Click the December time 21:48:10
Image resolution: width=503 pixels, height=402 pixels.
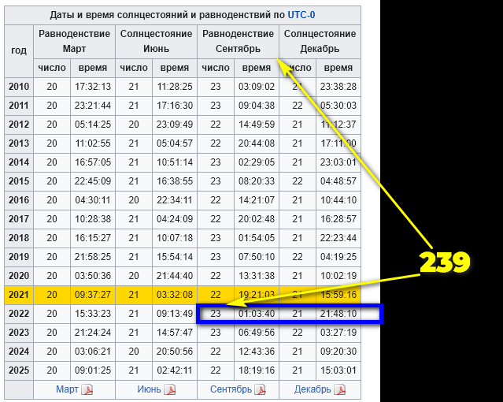pos(338,314)
